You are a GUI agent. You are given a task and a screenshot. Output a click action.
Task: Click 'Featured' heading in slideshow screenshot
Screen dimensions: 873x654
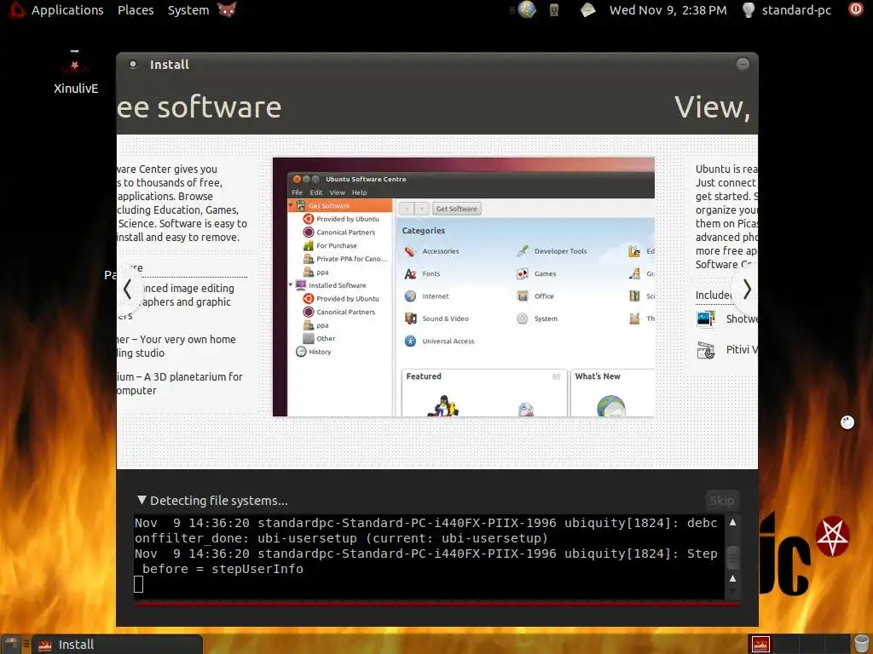click(x=424, y=376)
